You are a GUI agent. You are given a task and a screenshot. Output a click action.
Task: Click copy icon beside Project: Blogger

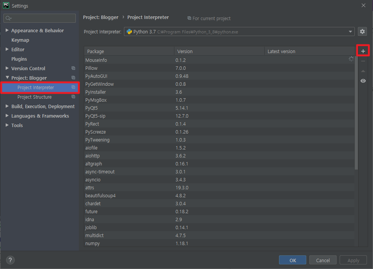click(73, 78)
